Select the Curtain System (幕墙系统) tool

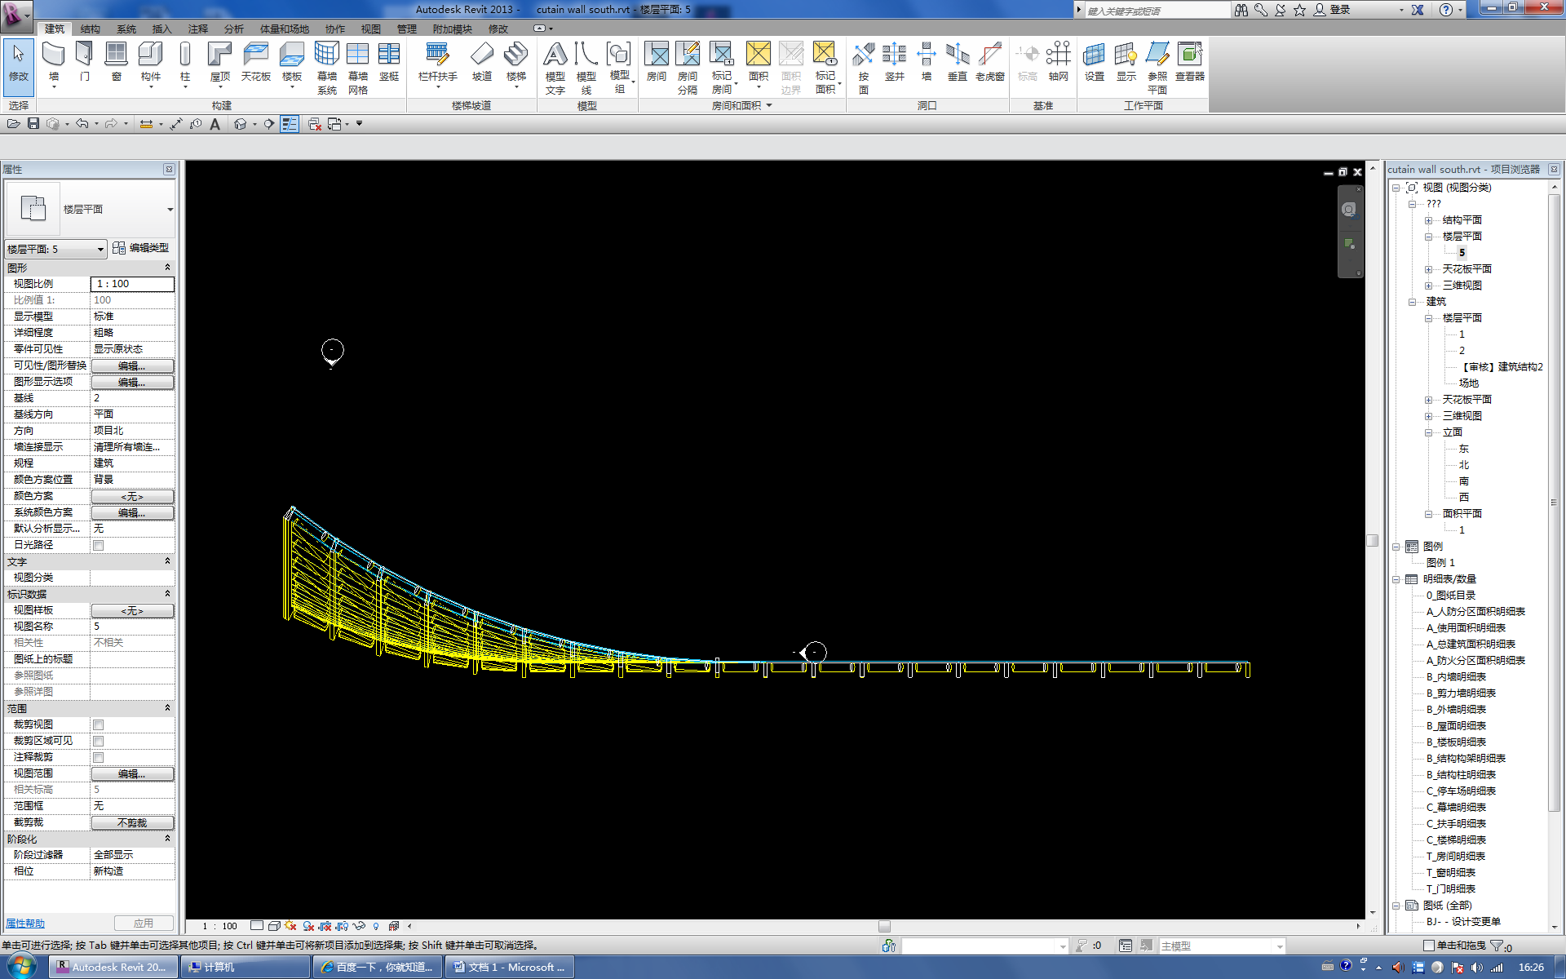coord(327,68)
